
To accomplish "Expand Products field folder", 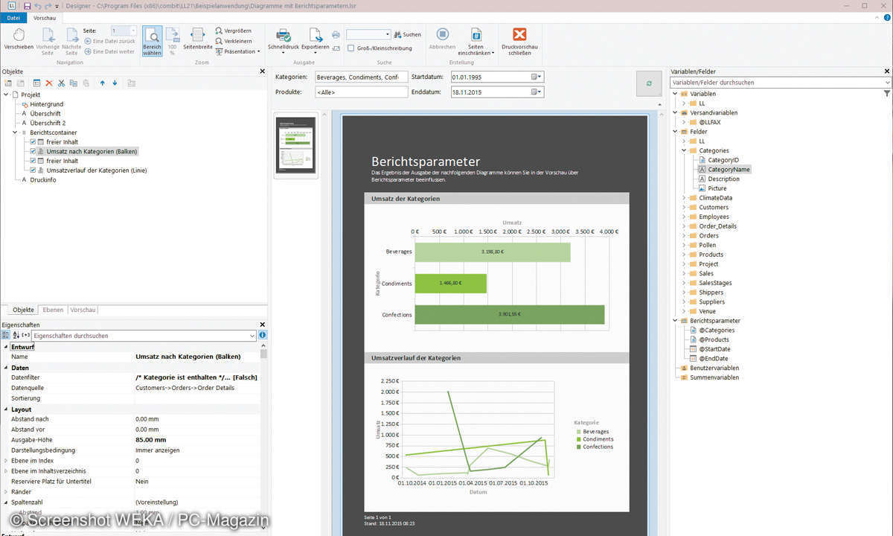I will [684, 255].
